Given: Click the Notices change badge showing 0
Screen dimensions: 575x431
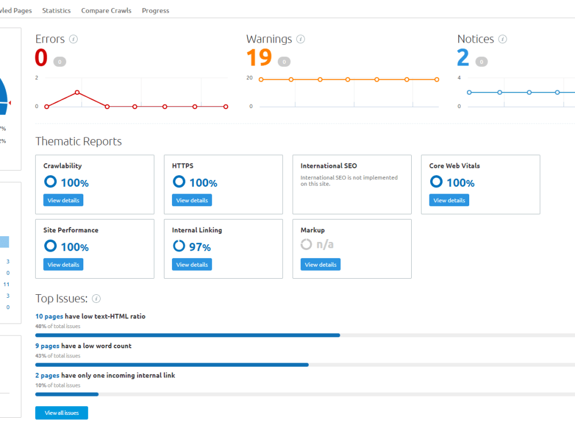Looking at the screenshot, I should tap(481, 61).
